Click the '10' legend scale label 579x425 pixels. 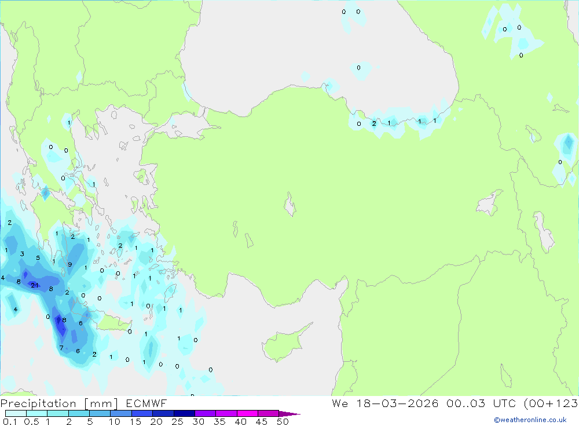coord(115,422)
